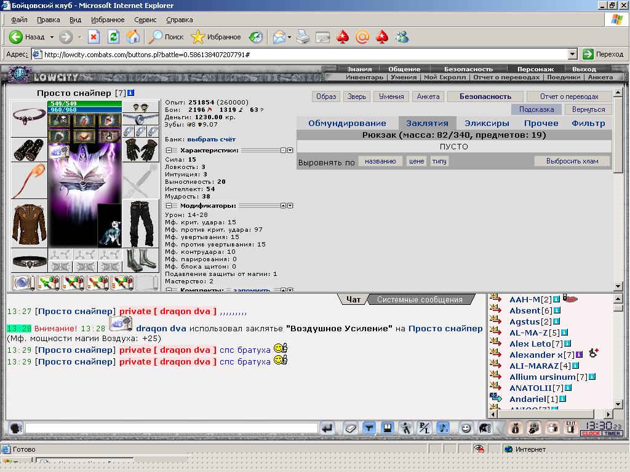Open the Сервис menu
This screenshot has width=630, height=472.
(145, 20)
